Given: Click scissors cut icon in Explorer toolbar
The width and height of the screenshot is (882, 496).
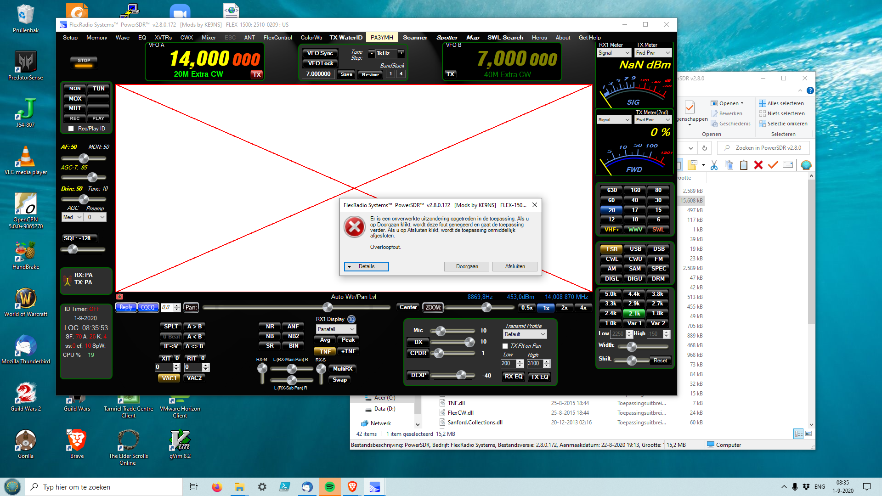Looking at the screenshot, I should tap(714, 165).
